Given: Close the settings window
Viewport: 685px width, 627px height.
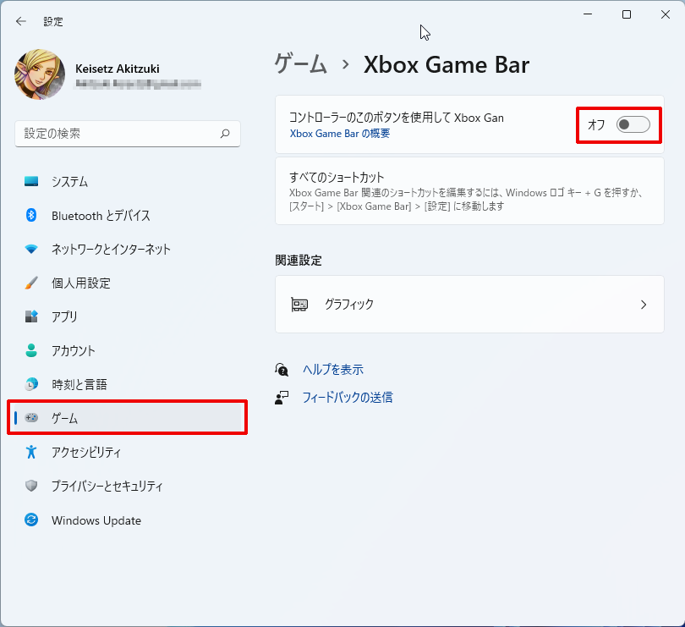Looking at the screenshot, I should tap(666, 14).
